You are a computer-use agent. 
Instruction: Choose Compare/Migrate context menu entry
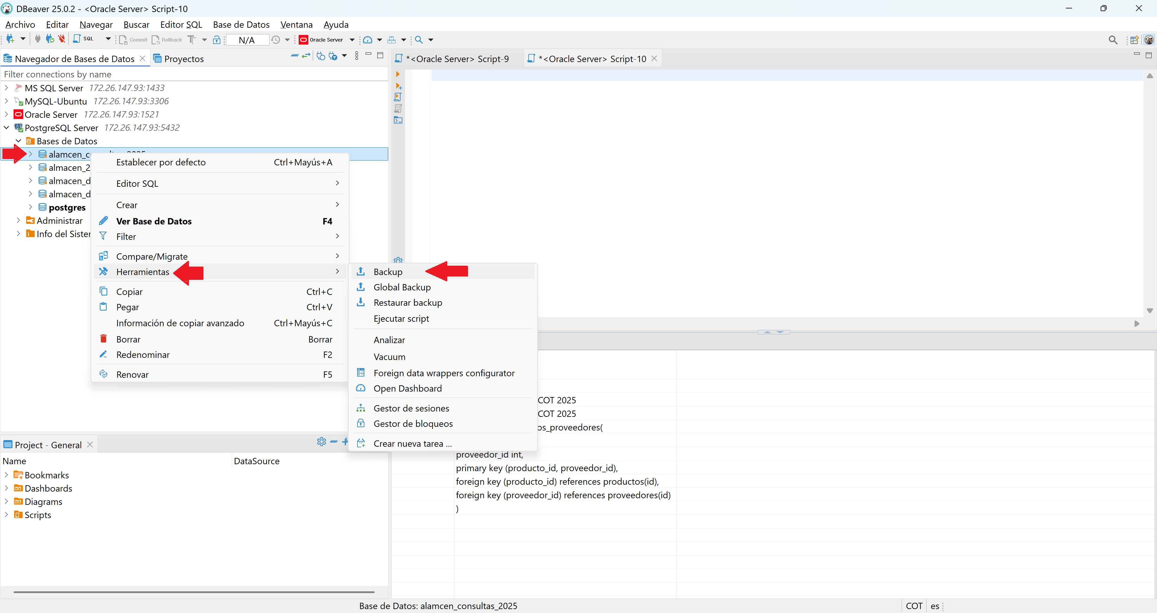(x=220, y=256)
